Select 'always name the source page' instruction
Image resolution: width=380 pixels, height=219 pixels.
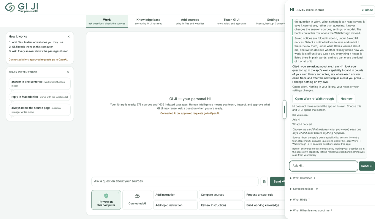point(40,110)
